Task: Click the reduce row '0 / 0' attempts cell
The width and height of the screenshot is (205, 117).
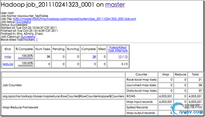Action: click(x=118, y=64)
